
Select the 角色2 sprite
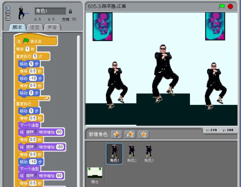[x=132, y=153]
